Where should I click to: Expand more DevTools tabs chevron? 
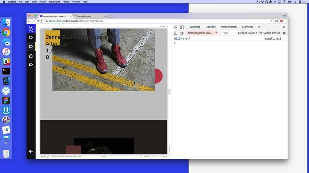click(259, 27)
